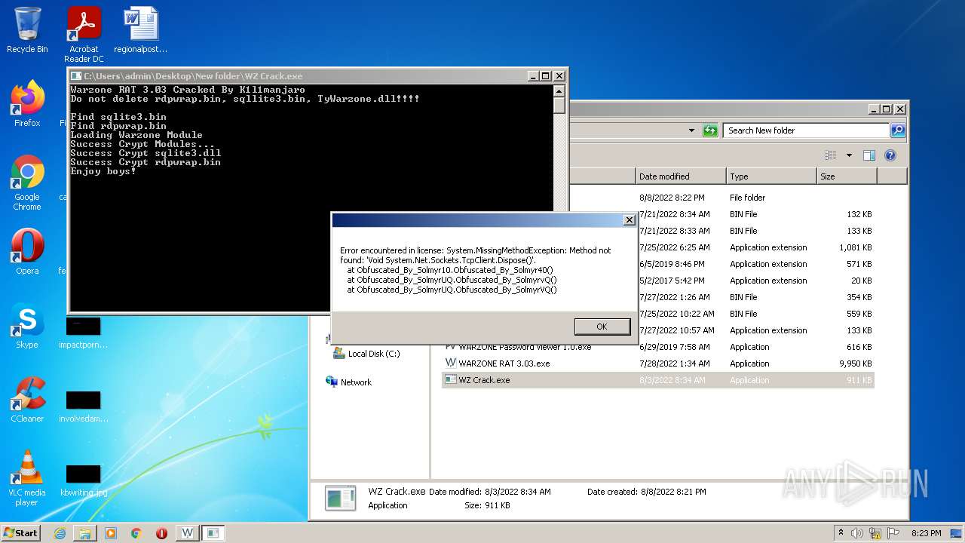The width and height of the screenshot is (965, 543).
Task: Click the system clock showing 8:23 PM
Action: click(x=926, y=533)
